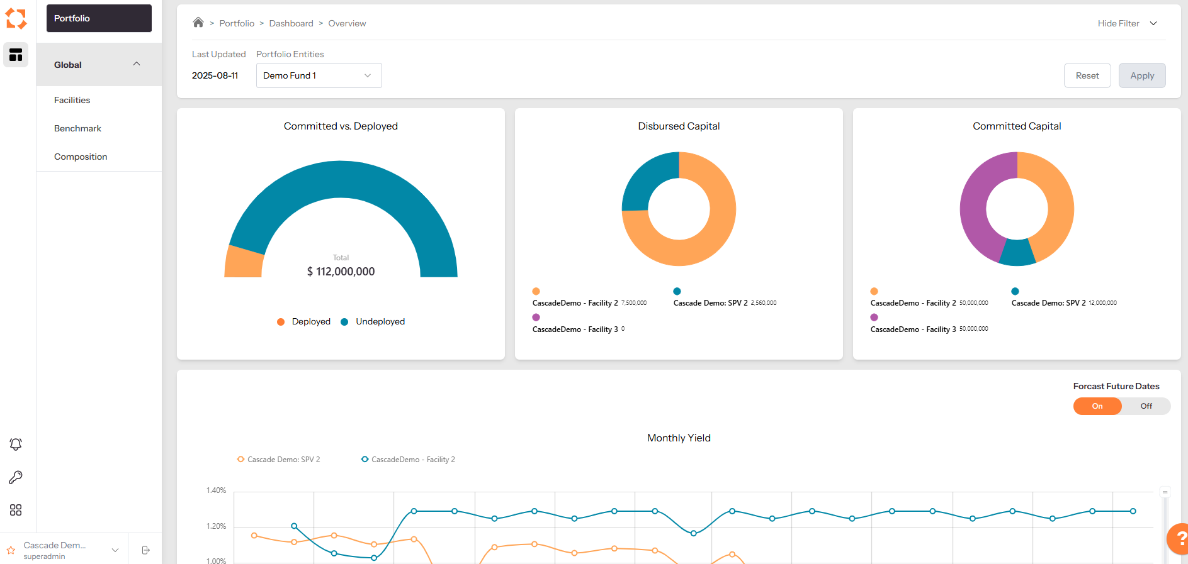Toggle Cascade Demo: SPV 2 yield series
The width and height of the screenshot is (1188, 564).
click(278, 460)
